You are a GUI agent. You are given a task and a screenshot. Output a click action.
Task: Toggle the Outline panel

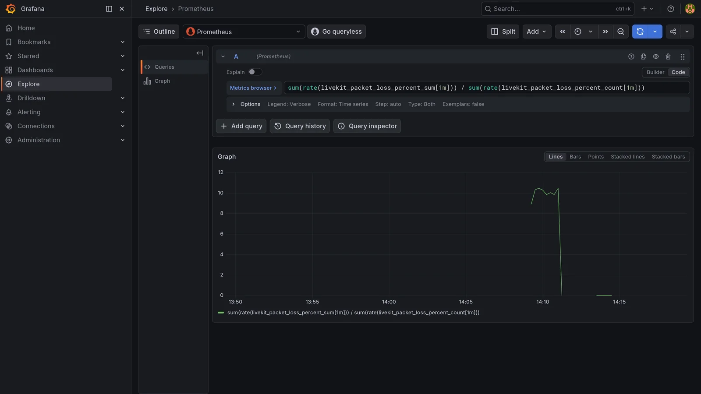(159, 32)
